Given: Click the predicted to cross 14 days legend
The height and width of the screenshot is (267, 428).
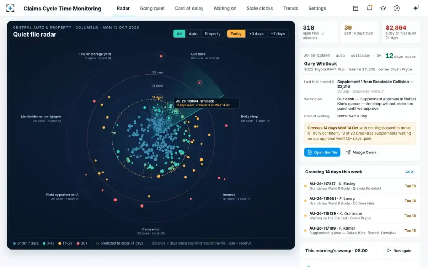Looking at the screenshot, I should (119, 244).
